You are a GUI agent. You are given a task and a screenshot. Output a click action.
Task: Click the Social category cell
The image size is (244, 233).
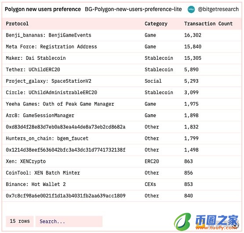153,81
